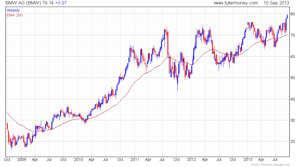Click the 70 price axis label
The image size is (306, 167).
coord(293,35)
